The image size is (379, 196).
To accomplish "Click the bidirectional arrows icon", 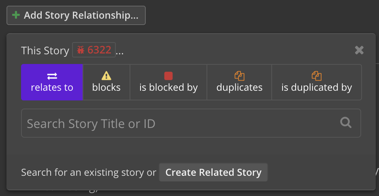I will point(52,76).
